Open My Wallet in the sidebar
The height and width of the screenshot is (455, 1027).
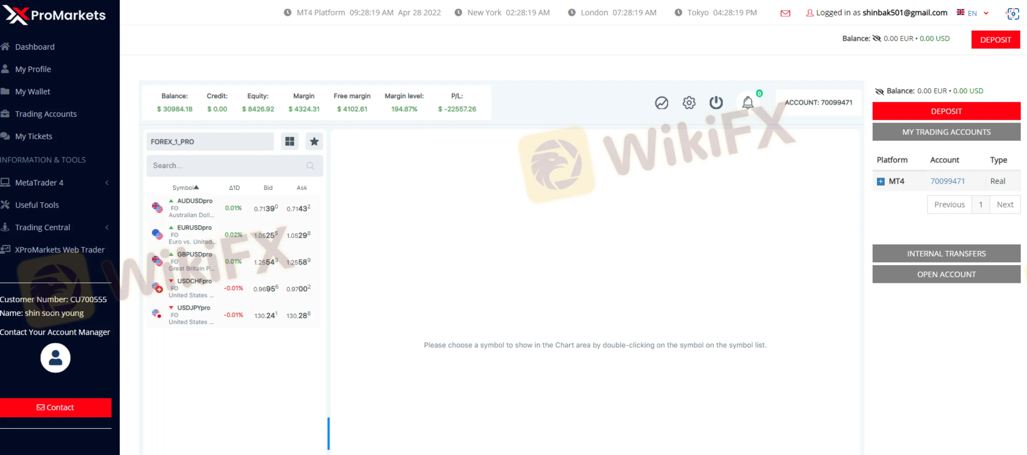[33, 91]
